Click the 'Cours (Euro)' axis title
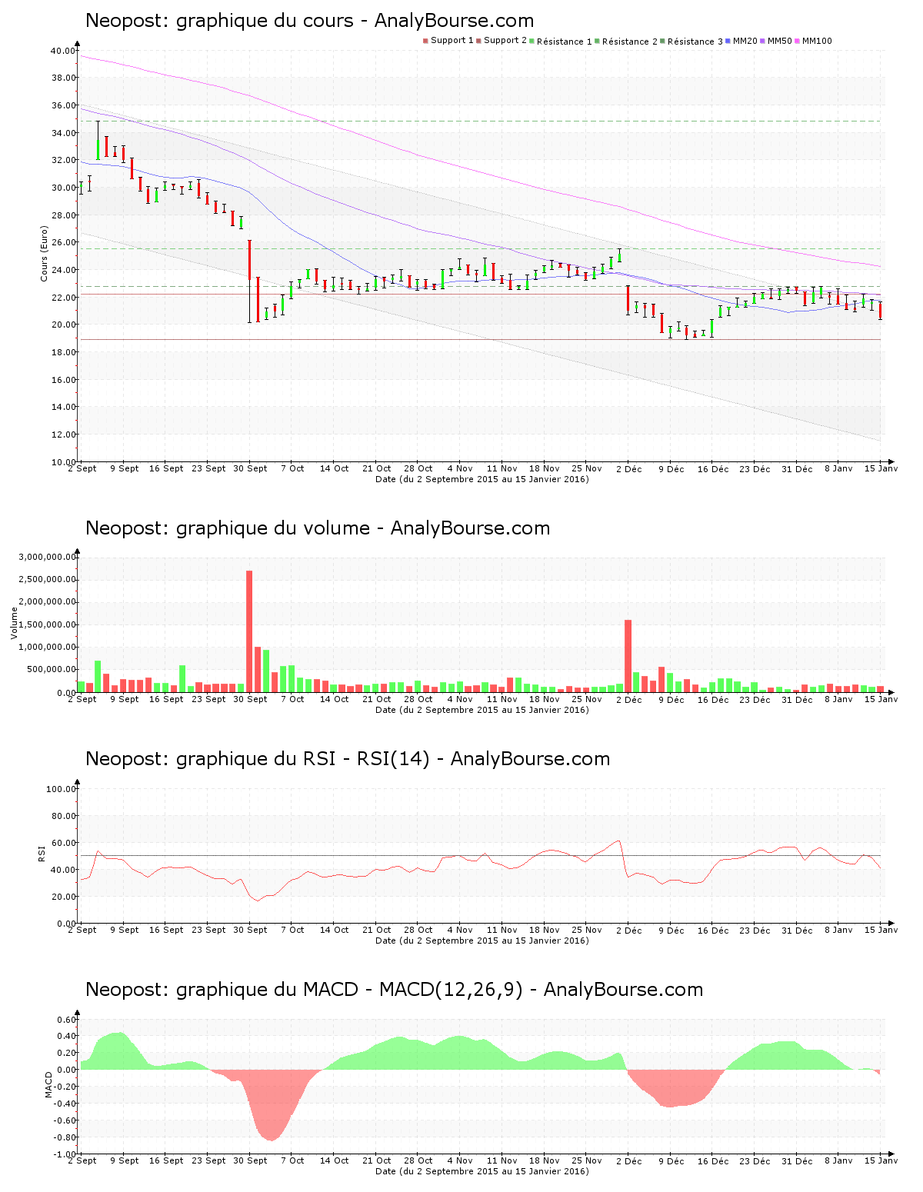The height and width of the screenshot is (1192, 923). pyautogui.click(x=45, y=253)
